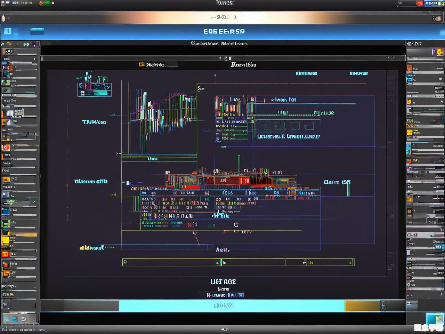Select the yellow square icon in left sidebar

click(x=6, y=240)
